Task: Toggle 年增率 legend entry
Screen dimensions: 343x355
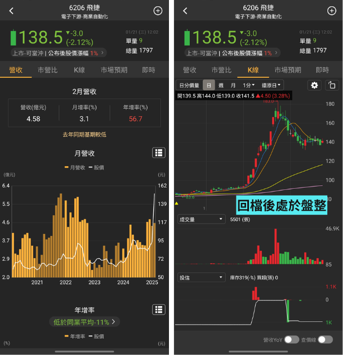Action: tap(75, 336)
